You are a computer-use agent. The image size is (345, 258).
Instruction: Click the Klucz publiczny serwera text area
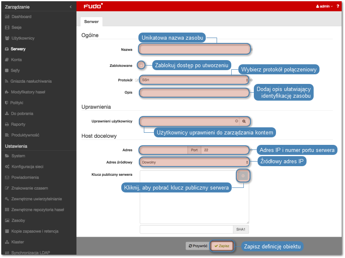[x=194, y=197]
